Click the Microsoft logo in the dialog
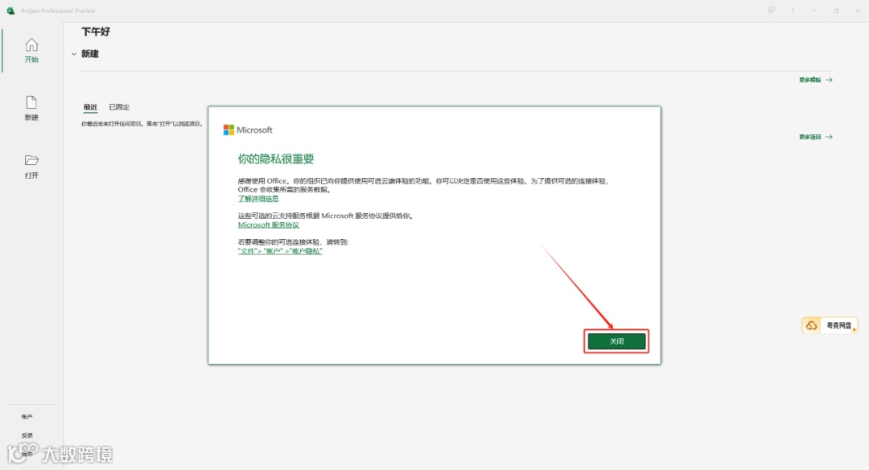869x470 pixels. point(248,130)
